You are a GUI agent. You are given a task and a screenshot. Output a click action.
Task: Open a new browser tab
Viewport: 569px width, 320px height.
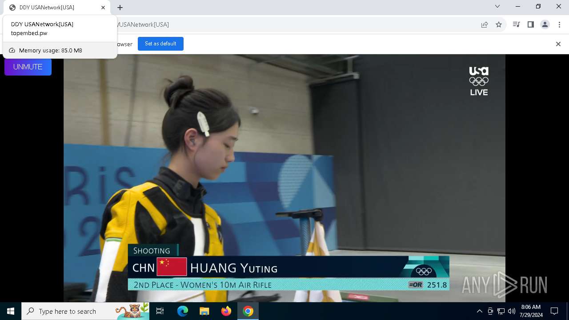point(120,8)
